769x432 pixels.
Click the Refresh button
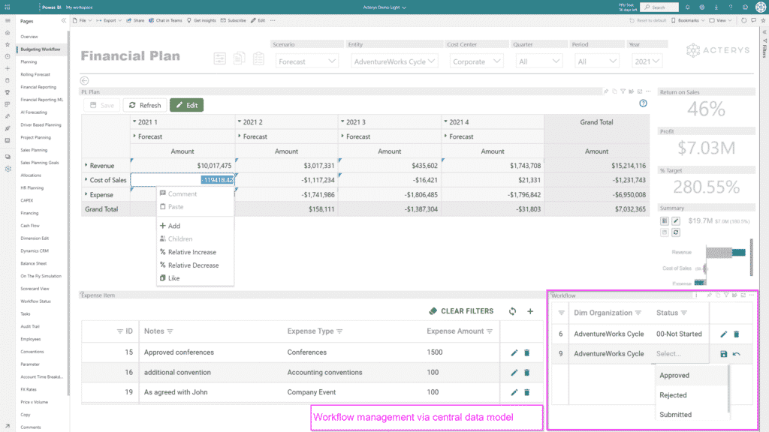(x=145, y=105)
